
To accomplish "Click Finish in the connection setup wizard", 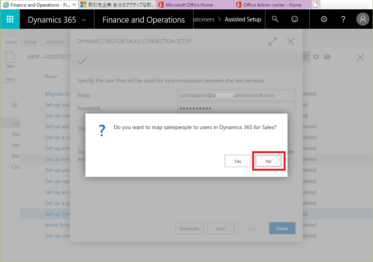I will click(x=282, y=229).
